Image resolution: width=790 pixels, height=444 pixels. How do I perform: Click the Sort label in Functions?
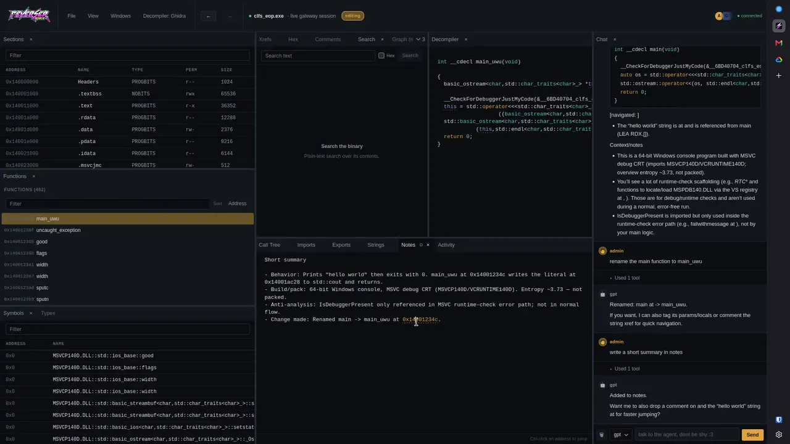point(217,203)
